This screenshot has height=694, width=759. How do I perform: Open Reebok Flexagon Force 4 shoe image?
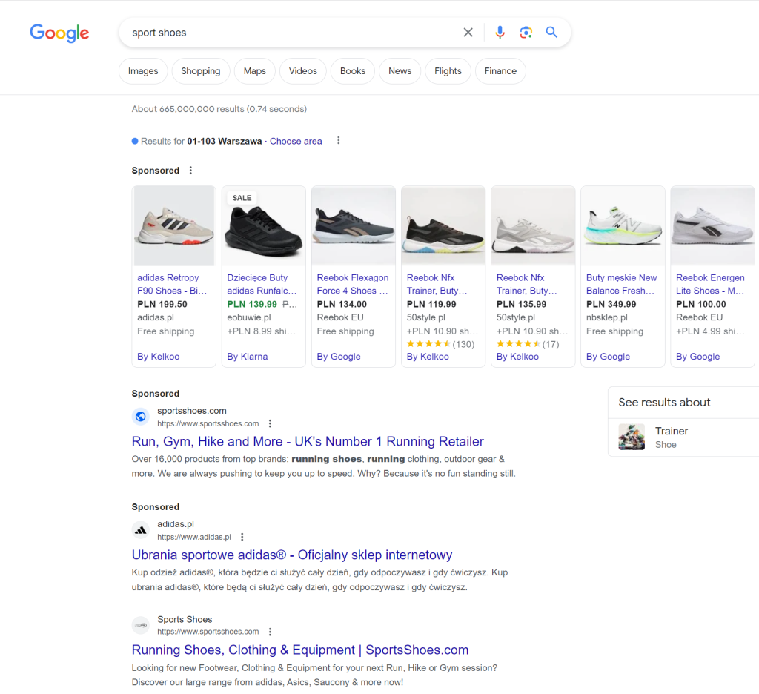coord(354,226)
